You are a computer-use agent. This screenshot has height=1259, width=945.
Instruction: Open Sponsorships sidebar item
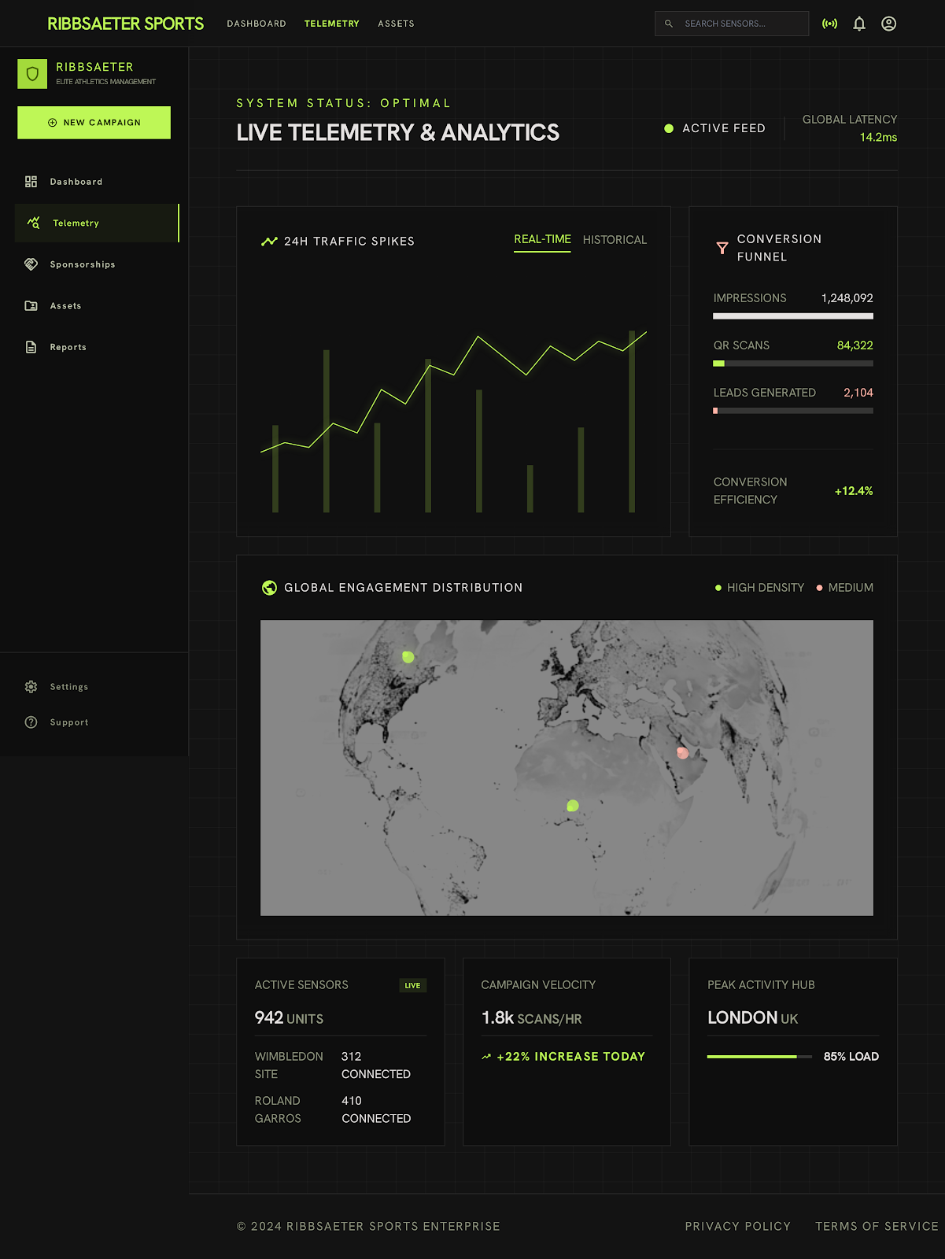pos(97,264)
